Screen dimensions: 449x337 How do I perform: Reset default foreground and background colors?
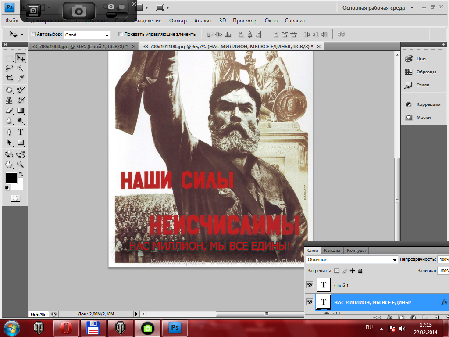click(7, 188)
